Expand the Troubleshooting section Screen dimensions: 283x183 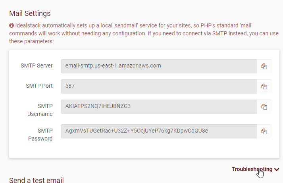click(x=252, y=169)
